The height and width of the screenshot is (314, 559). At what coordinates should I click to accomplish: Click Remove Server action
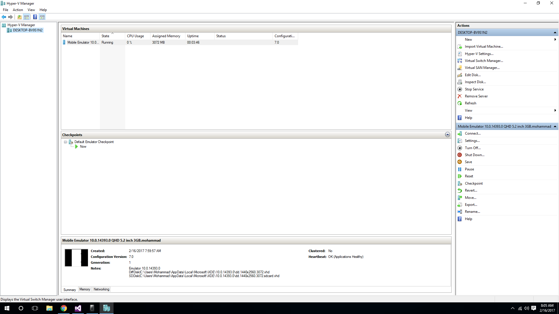(476, 96)
